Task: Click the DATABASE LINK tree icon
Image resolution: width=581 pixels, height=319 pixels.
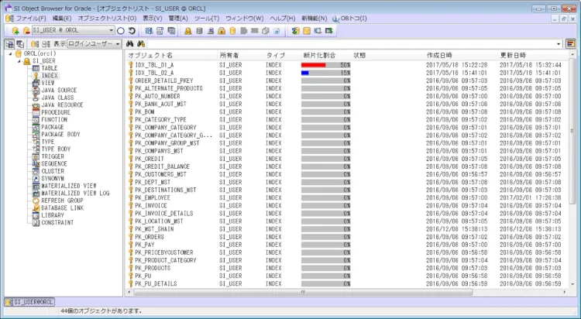Action: [36, 208]
